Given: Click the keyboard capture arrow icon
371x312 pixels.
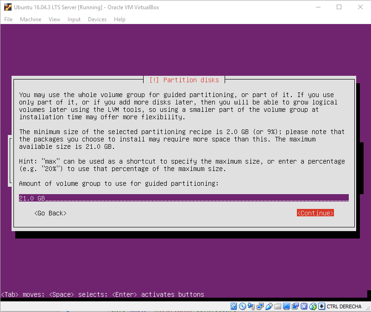Looking at the screenshot, I should [x=321, y=306].
